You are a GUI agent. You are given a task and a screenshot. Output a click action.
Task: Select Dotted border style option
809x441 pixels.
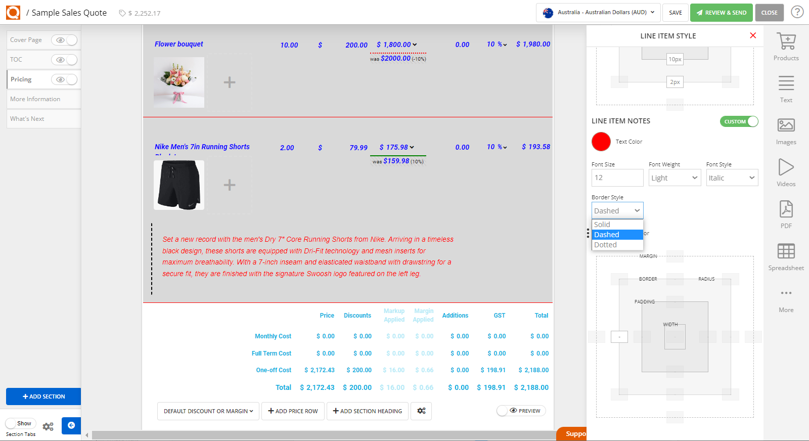617,245
